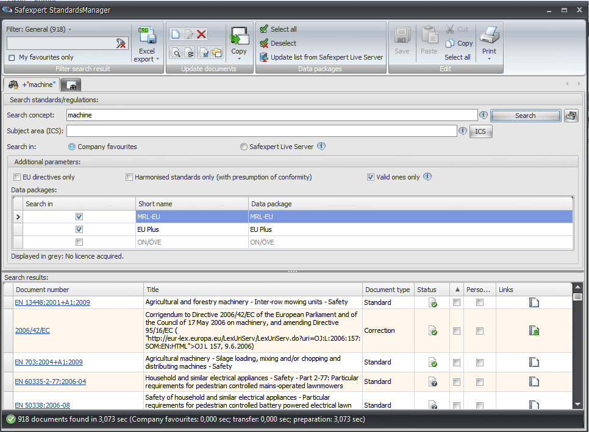Screen dimensions: 589x432
Task: Click Update list from Safexpert Live Server
Action: (x=321, y=57)
